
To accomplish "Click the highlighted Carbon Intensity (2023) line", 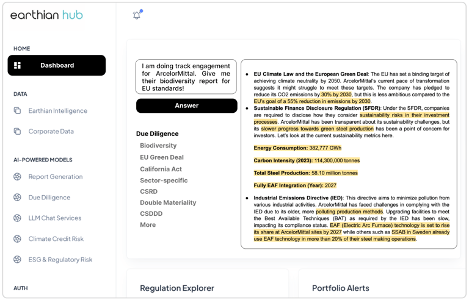I will tap(307, 160).
